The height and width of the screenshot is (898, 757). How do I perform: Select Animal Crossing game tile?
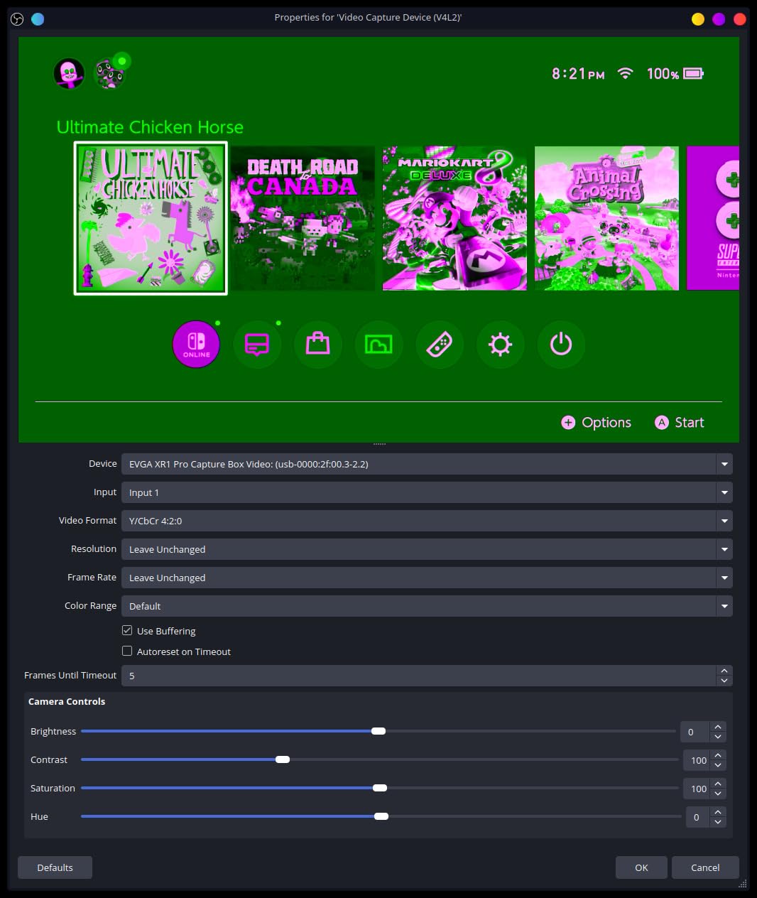coord(606,218)
